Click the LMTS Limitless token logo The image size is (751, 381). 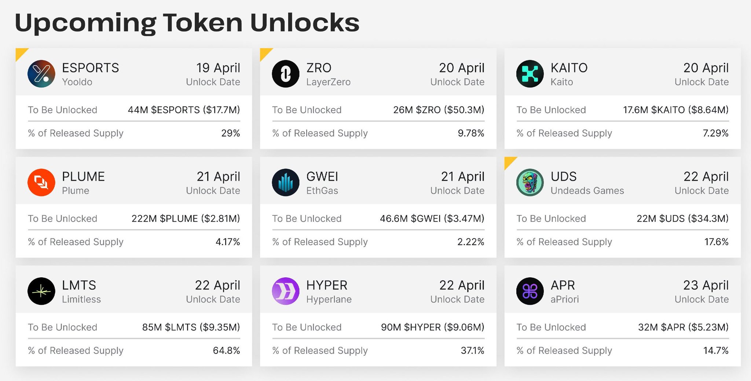(x=41, y=291)
